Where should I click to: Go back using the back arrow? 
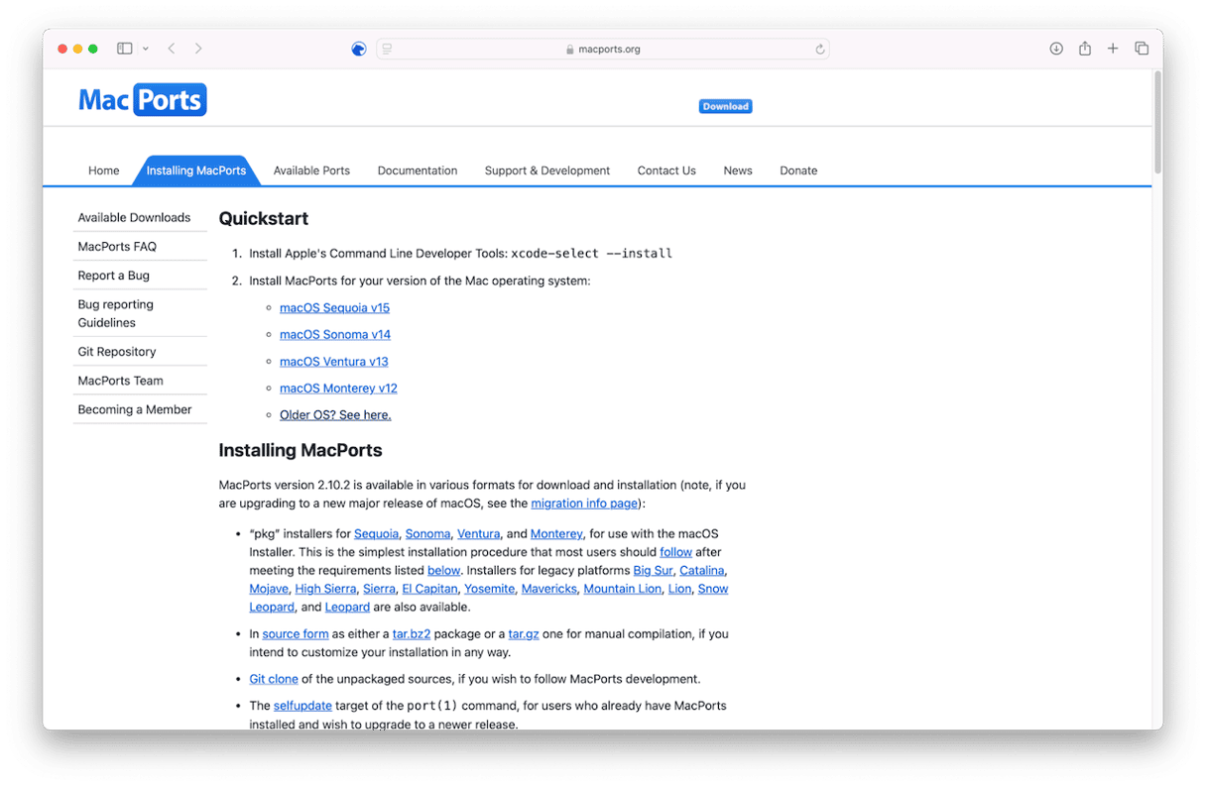172,49
